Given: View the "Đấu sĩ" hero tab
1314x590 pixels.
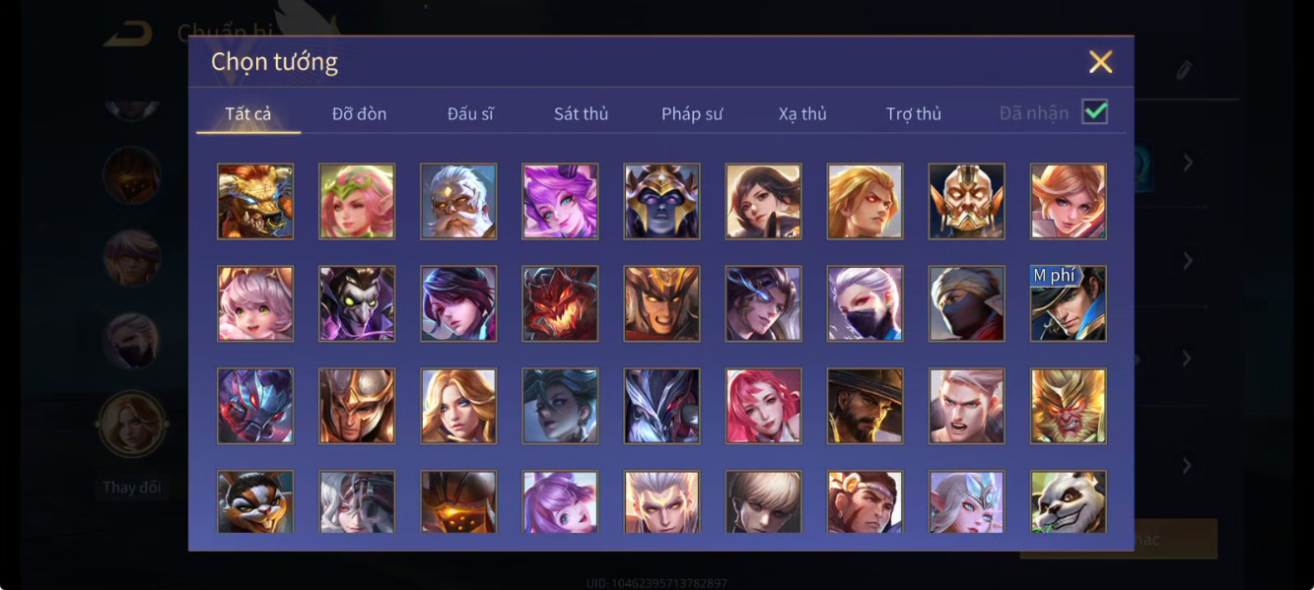Looking at the screenshot, I should [470, 114].
